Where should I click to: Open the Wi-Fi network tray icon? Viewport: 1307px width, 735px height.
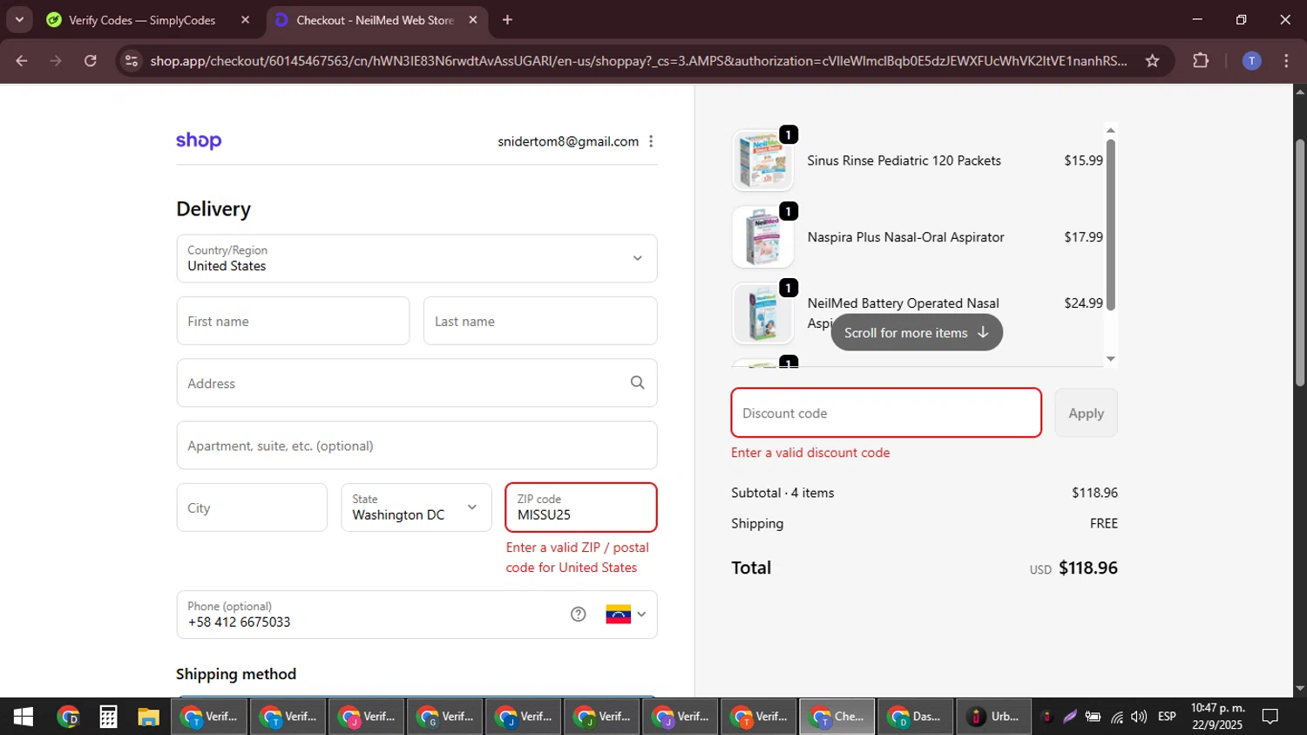[1116, 717]
